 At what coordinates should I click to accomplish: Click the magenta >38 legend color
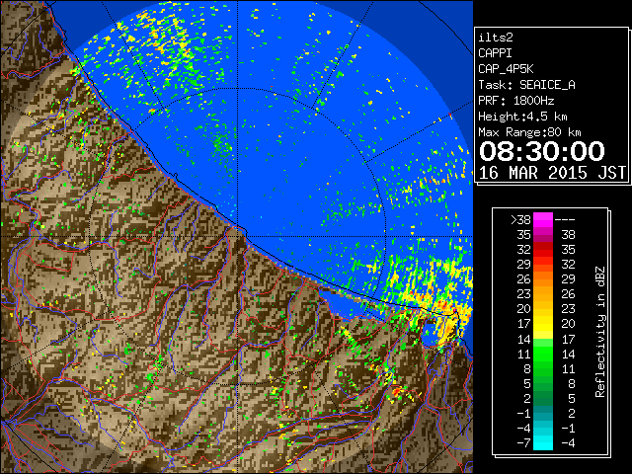[x=543, y=220]
